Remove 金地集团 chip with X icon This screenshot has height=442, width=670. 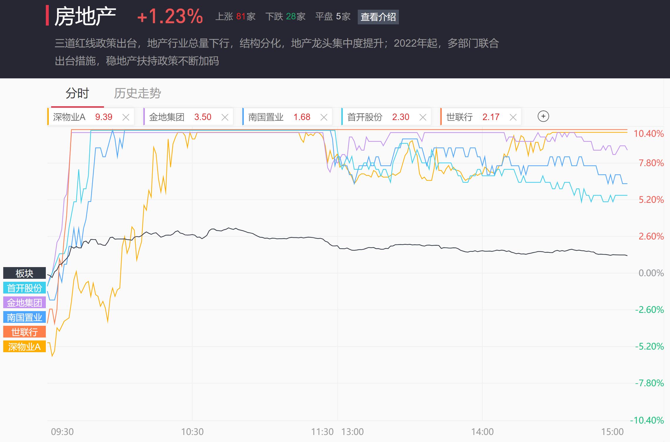tap(225, 117)
